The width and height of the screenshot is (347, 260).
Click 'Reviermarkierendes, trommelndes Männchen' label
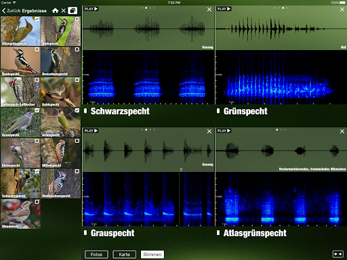click(312, 169)
